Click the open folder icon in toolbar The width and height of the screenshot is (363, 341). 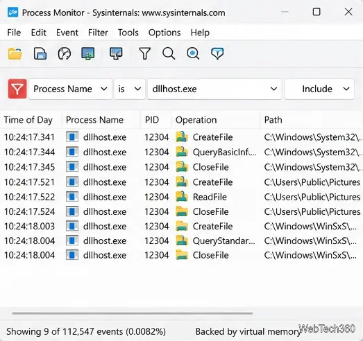point(15,53)
